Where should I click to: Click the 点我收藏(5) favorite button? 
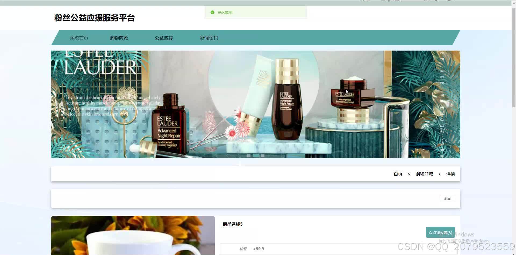point(440,232)
